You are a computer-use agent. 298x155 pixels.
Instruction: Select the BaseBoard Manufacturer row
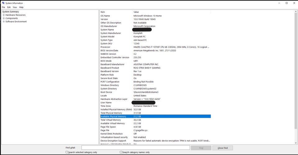[x=156, y=64]
